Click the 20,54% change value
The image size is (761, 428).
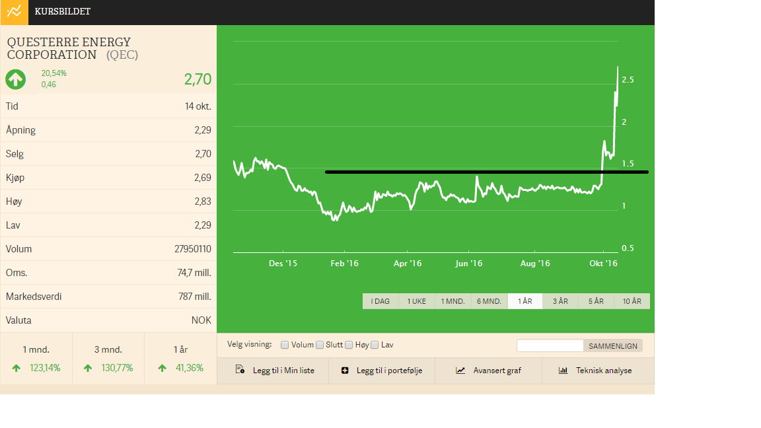click(x=54, y=73)
